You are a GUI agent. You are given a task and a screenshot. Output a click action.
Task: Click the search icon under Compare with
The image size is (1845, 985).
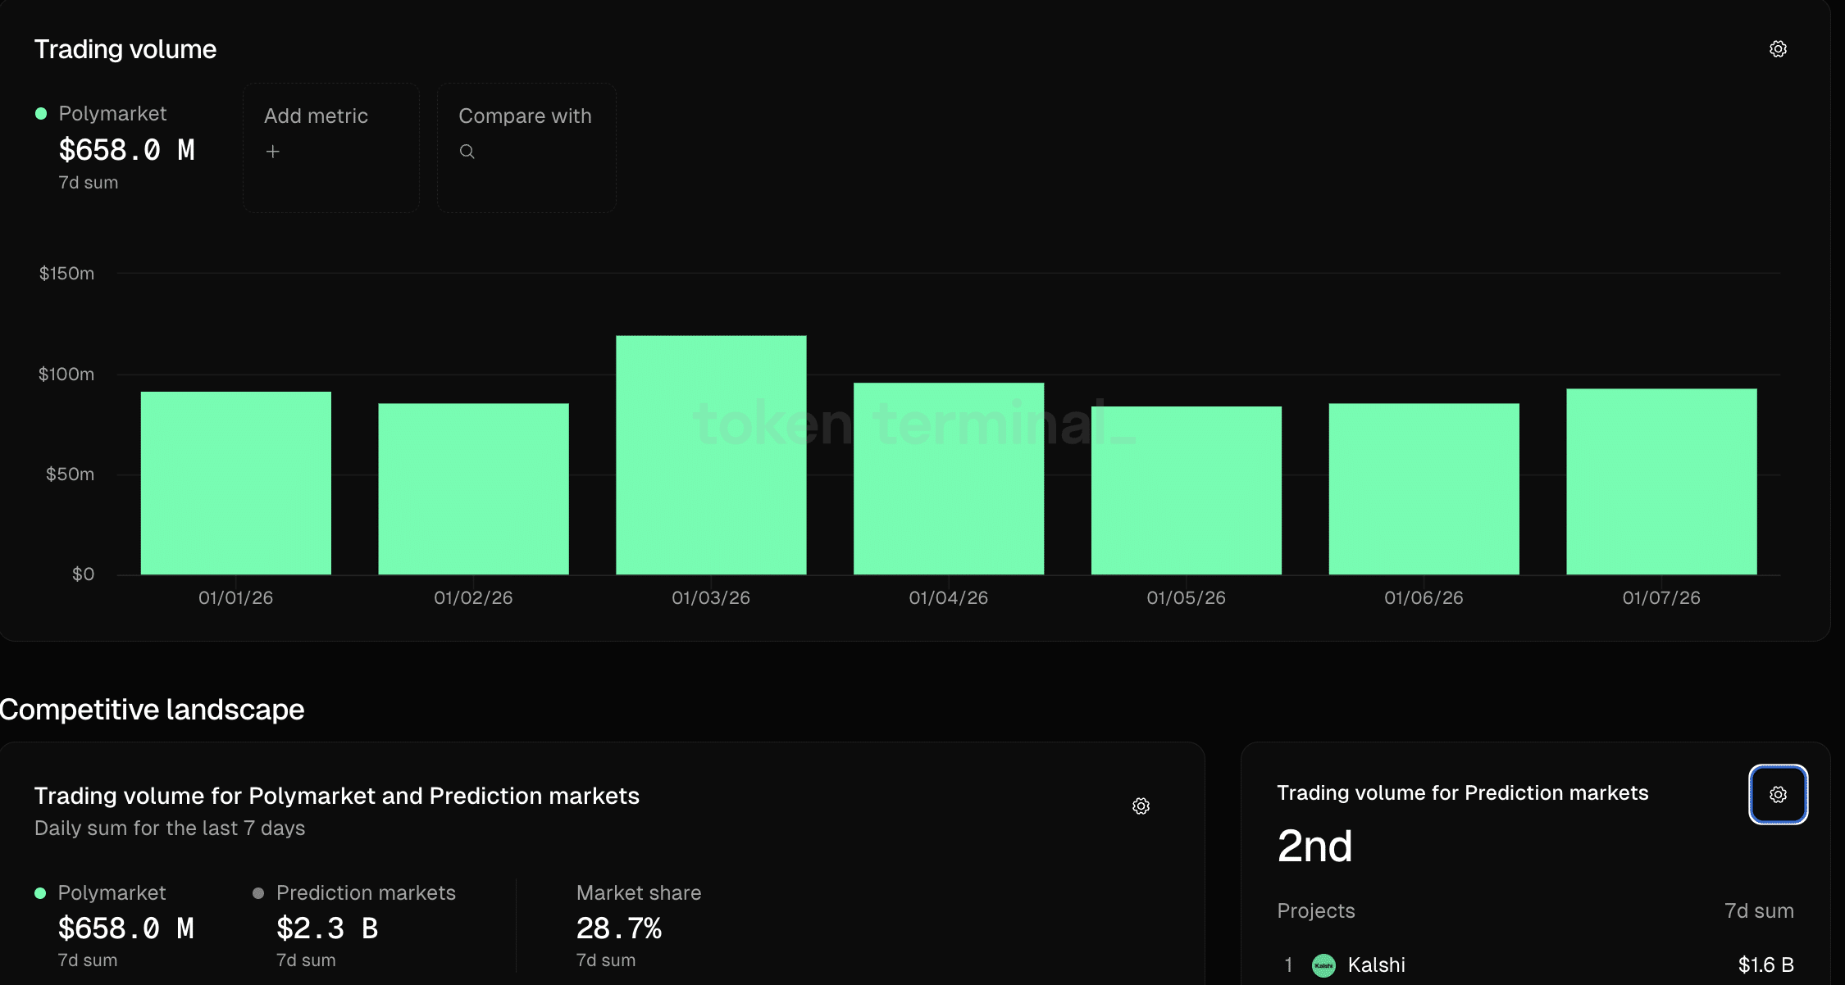click(467, 152)
